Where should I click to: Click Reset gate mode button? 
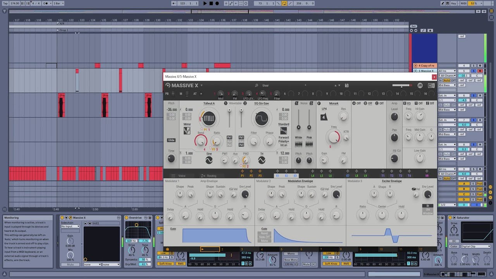[265, 233]
